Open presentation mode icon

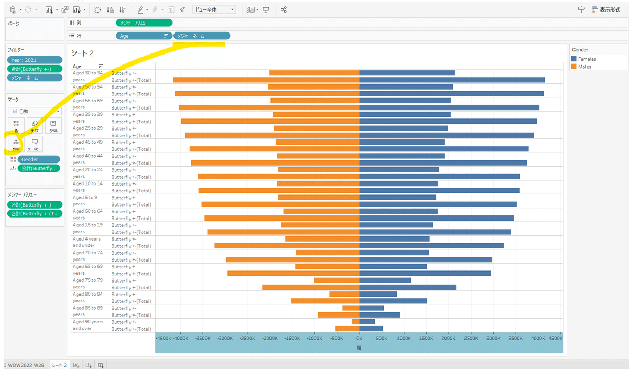266,9
